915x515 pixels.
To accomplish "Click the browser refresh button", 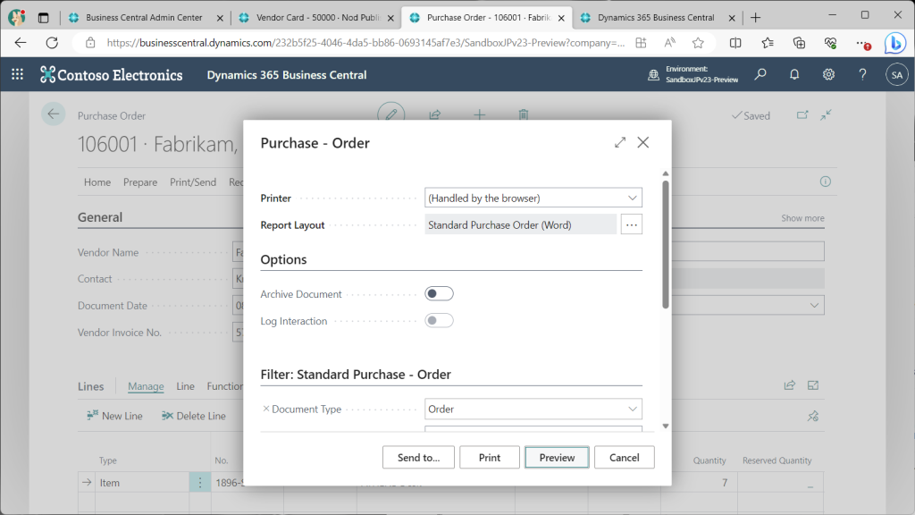I will pyautogui.click(x=52, y=43).
